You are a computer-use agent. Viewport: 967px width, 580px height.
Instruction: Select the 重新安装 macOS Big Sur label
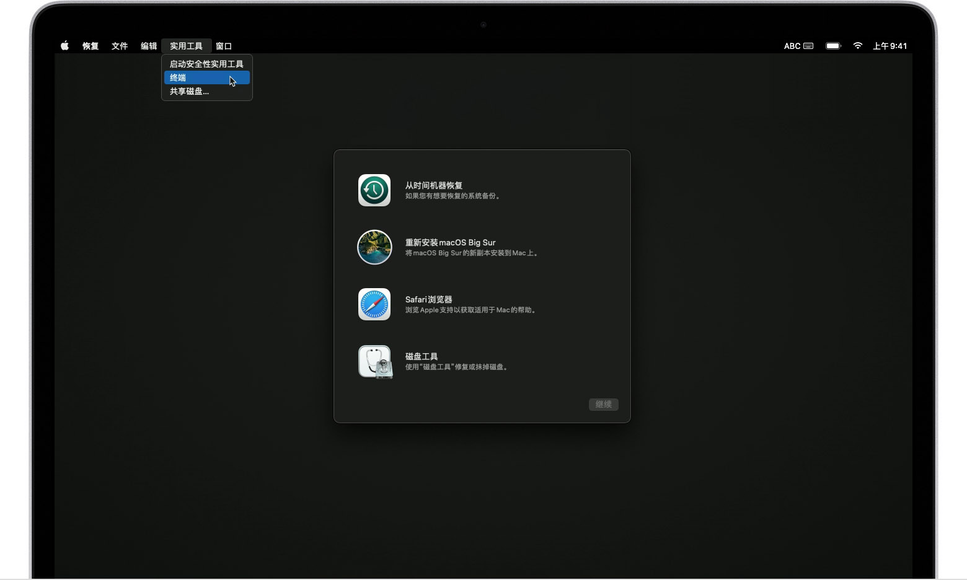pos(450,242)
